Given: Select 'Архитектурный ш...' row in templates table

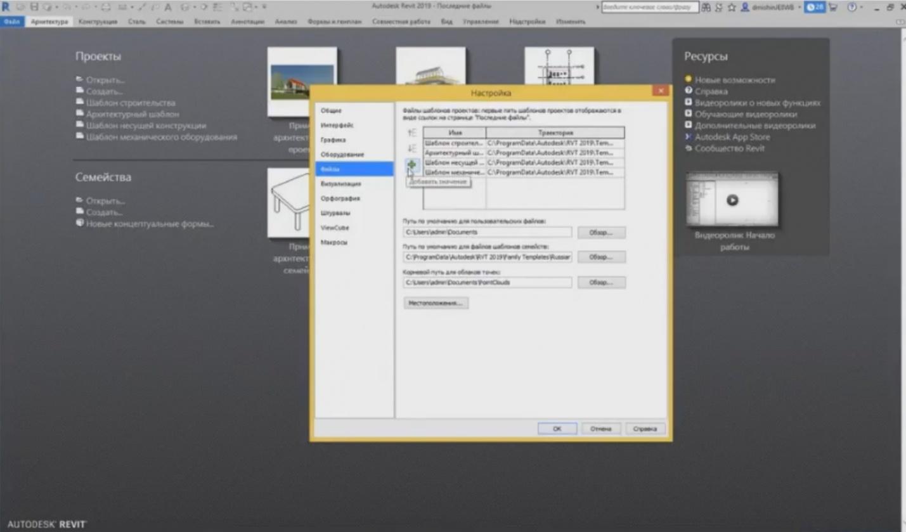Looking at the screenshot, I should 524,153.
